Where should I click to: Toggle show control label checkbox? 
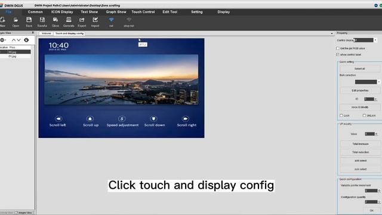coord(338,54)
